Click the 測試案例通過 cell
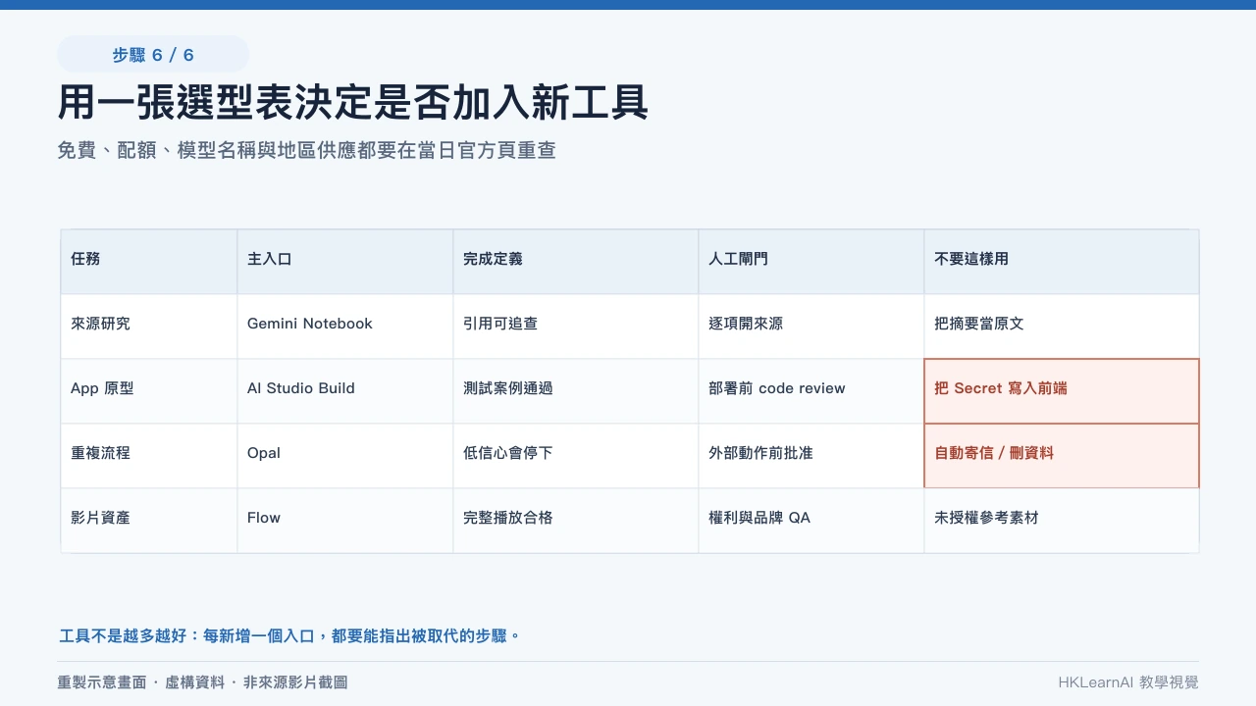 coord(576,391)
